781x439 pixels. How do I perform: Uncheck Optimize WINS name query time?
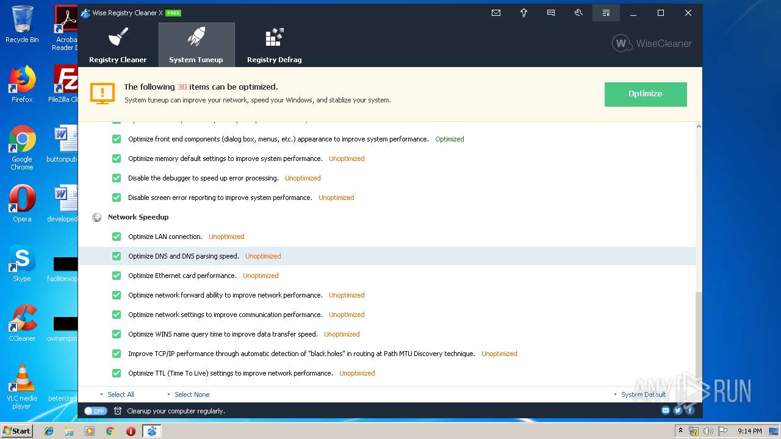click(117, 334)
